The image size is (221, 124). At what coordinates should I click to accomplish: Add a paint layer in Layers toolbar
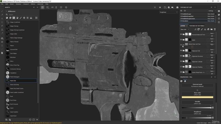tap(202, 29)
